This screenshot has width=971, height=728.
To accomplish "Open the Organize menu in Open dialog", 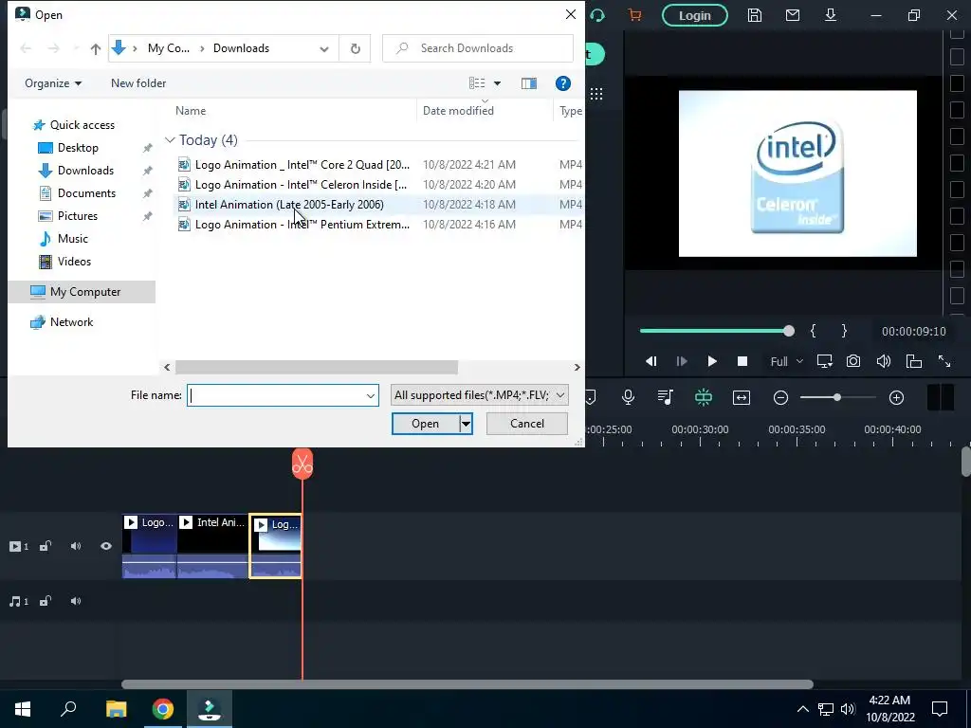I will pos(53,83).
